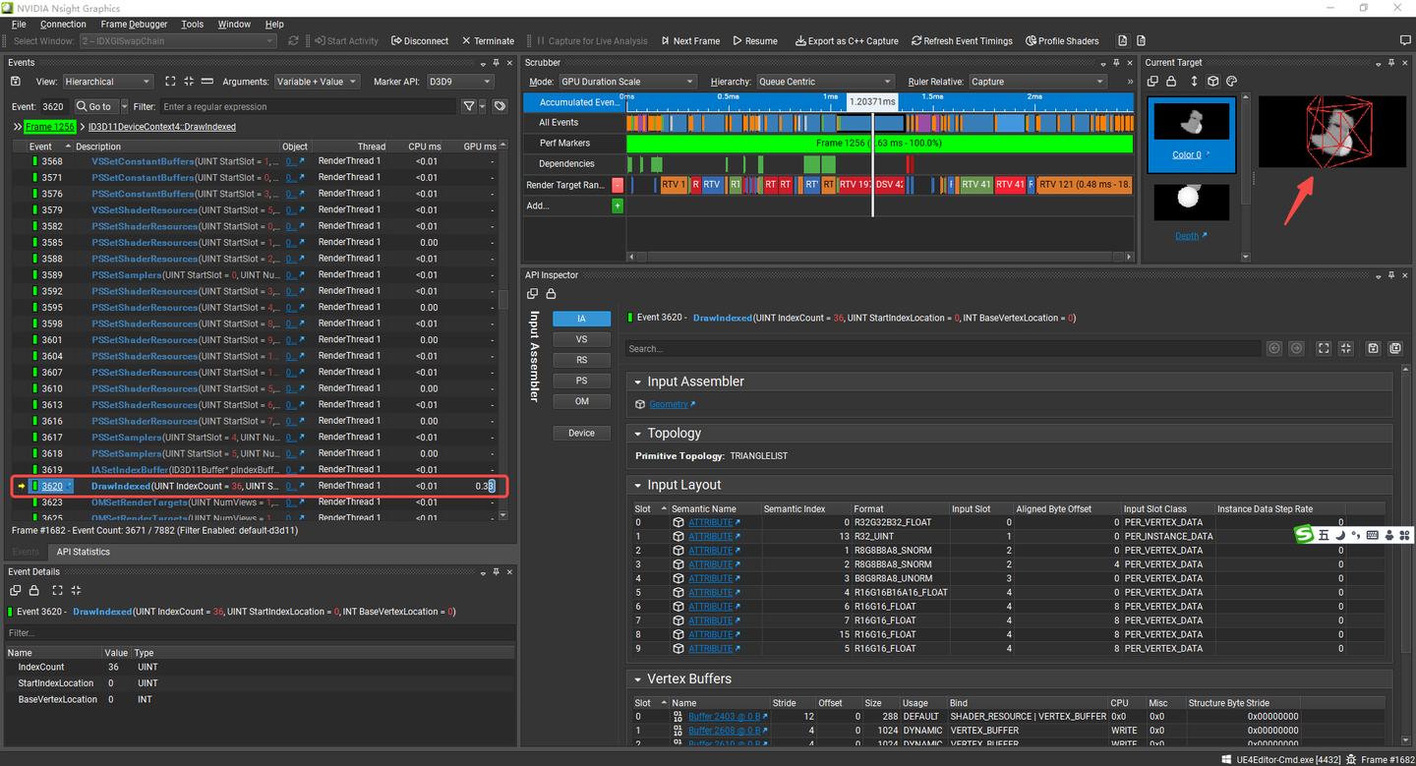Screen dimensions: 1416x766
Task: Click the tag icon beside the filter
Action: pos(500,106)
